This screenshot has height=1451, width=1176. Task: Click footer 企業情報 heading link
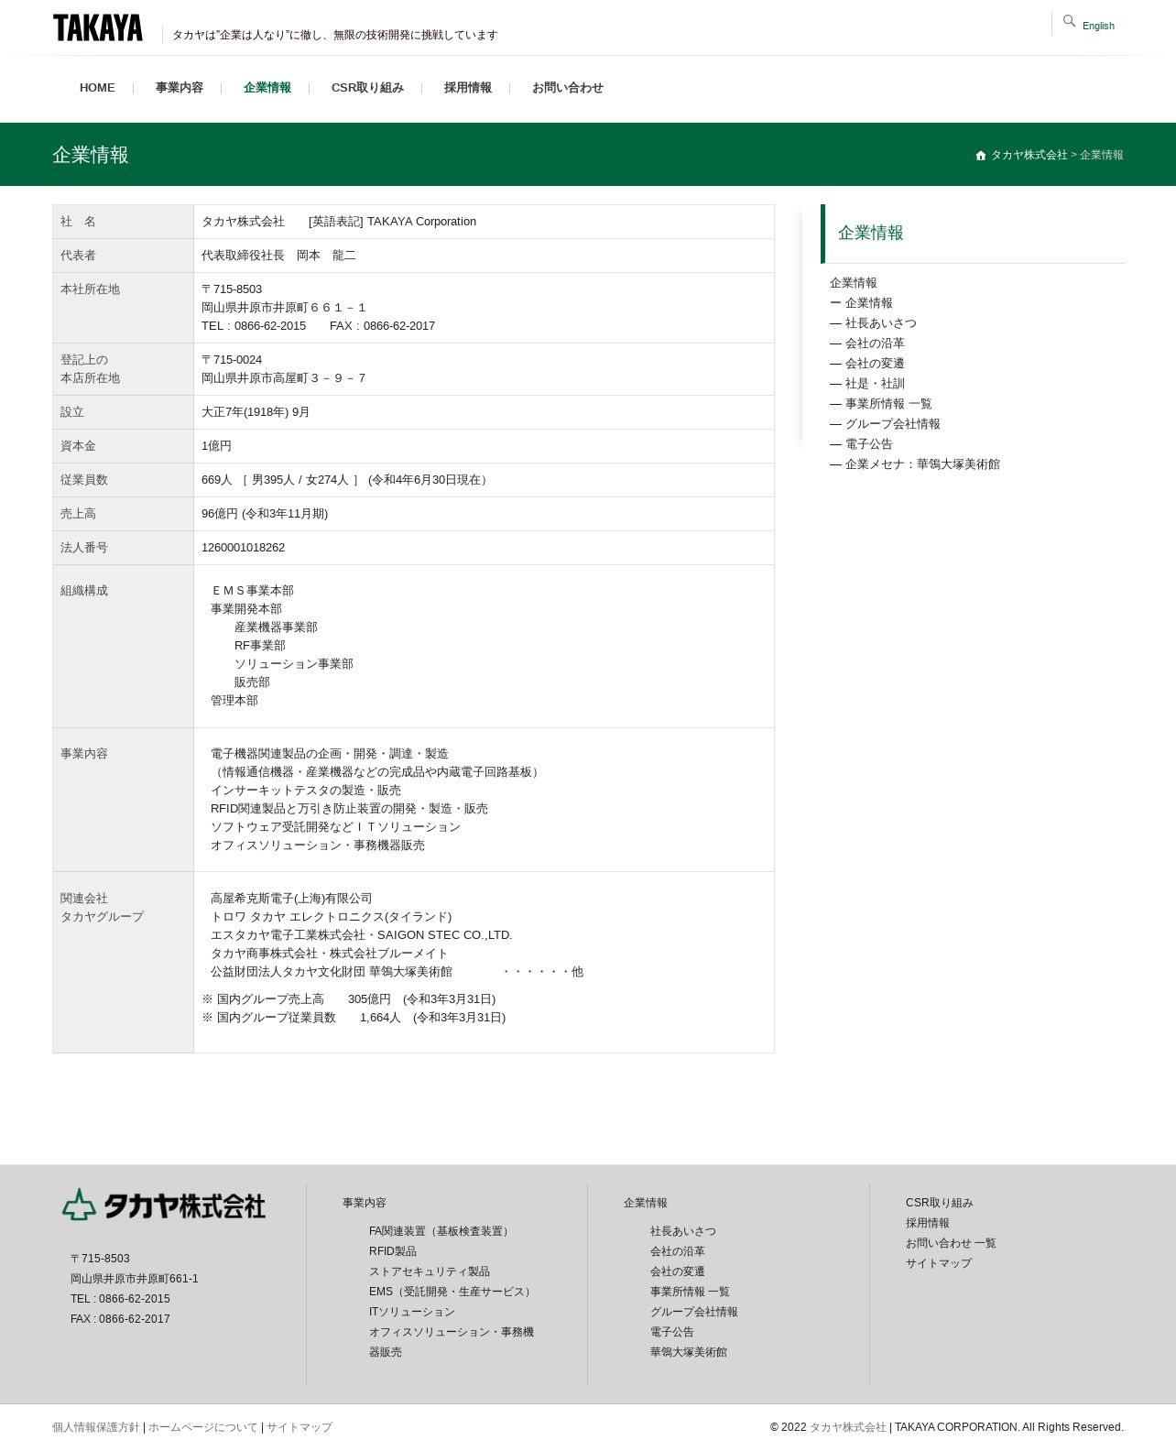(646, 1203)
